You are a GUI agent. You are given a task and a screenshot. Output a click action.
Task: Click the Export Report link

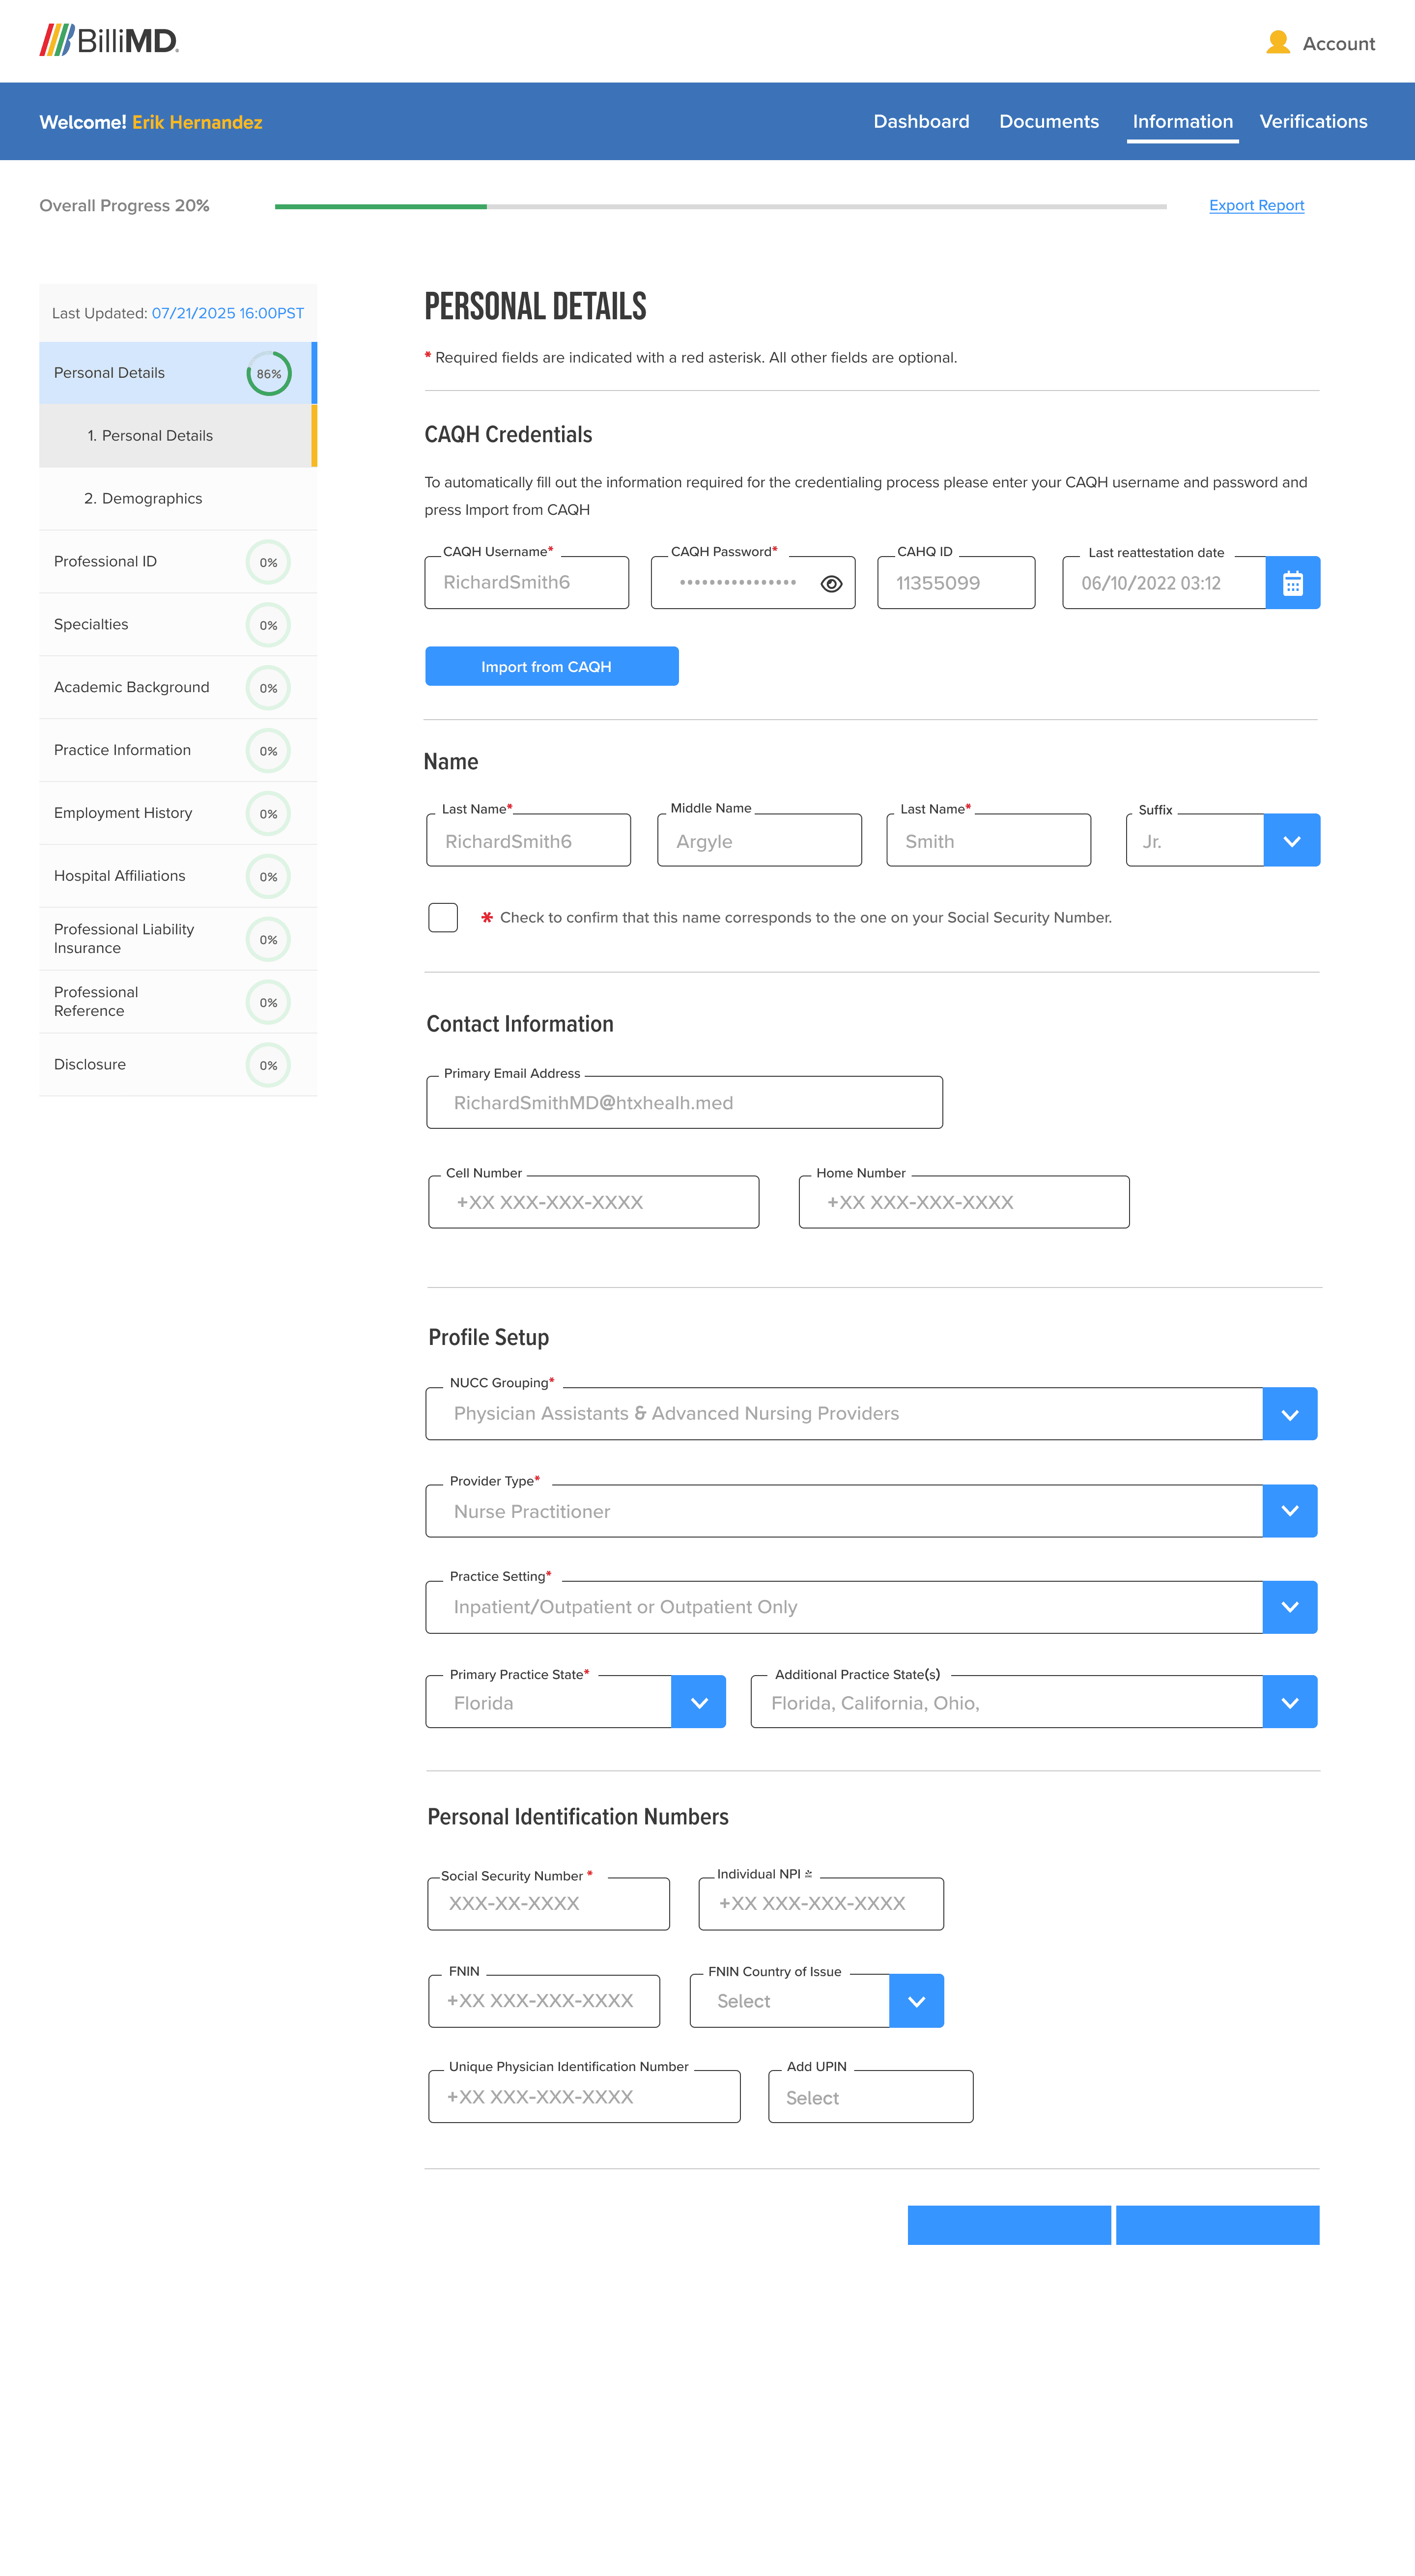pos(1256,206)
